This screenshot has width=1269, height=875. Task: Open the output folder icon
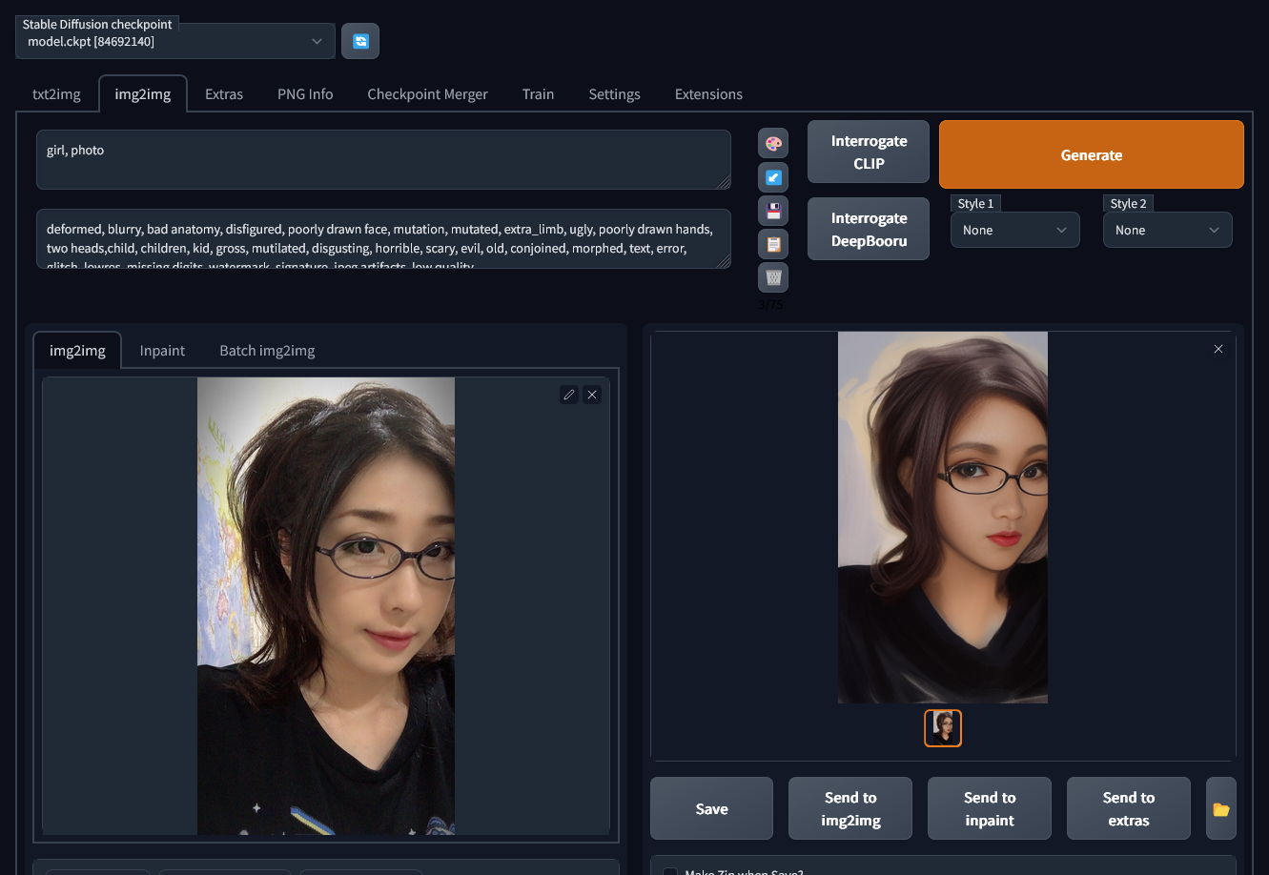(1220, 809)
